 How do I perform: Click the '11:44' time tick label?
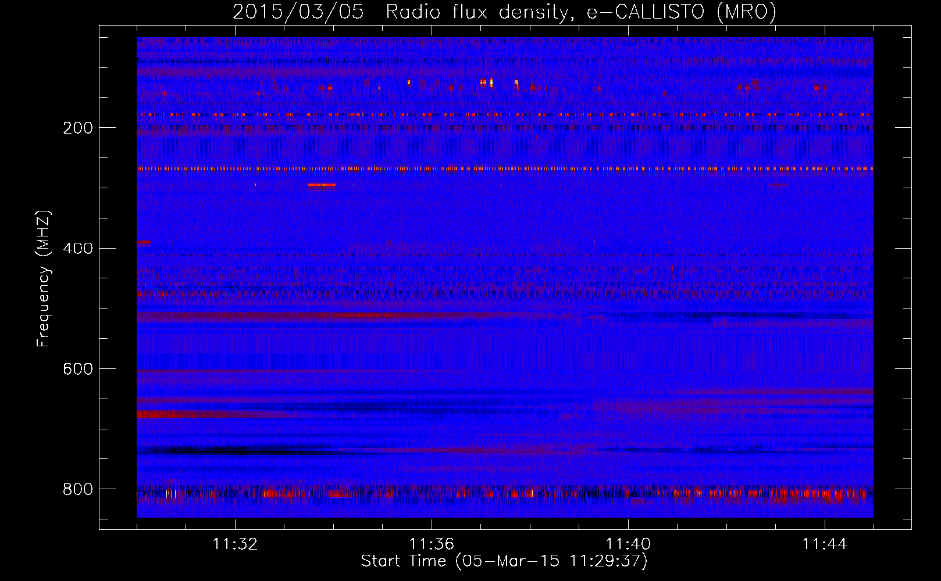click(825, 544)
